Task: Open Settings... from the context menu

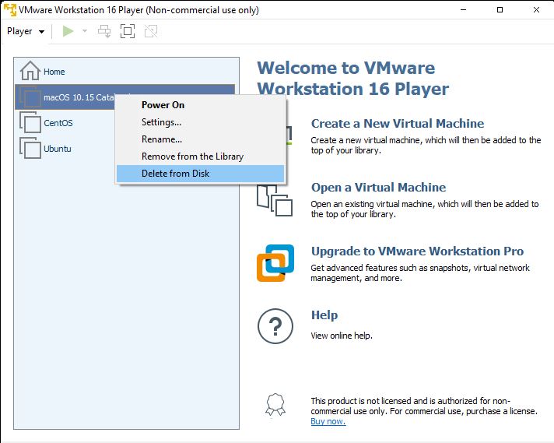Action: [x=161, y=122]
